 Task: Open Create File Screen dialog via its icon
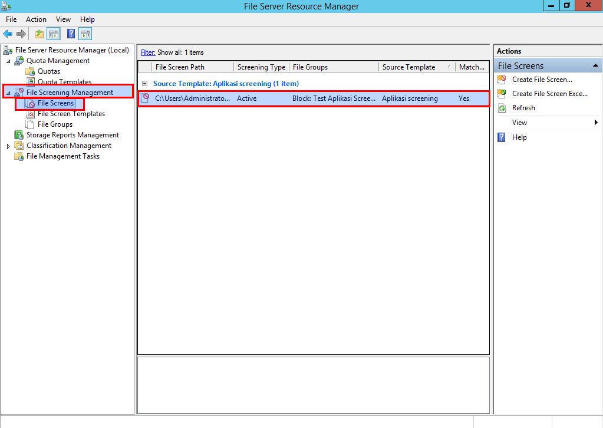[x=503, y=80]
